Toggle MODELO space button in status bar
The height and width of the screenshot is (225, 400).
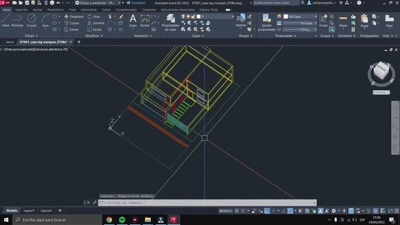click(226, 211)
